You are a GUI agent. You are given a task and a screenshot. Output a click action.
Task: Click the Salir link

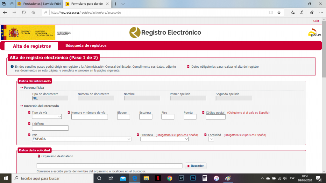(x=316, y=21)
